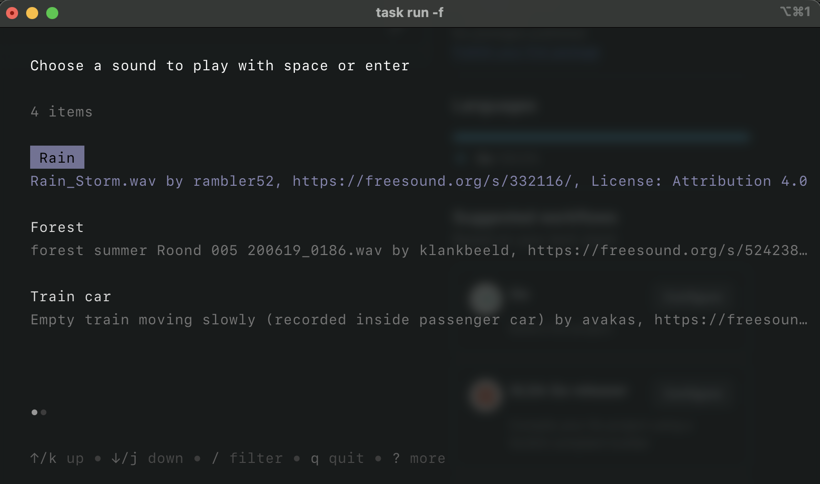Click the ⌥⌘1 shortcut indicator in the title bar
820x484 pixels.
point(795,12)
